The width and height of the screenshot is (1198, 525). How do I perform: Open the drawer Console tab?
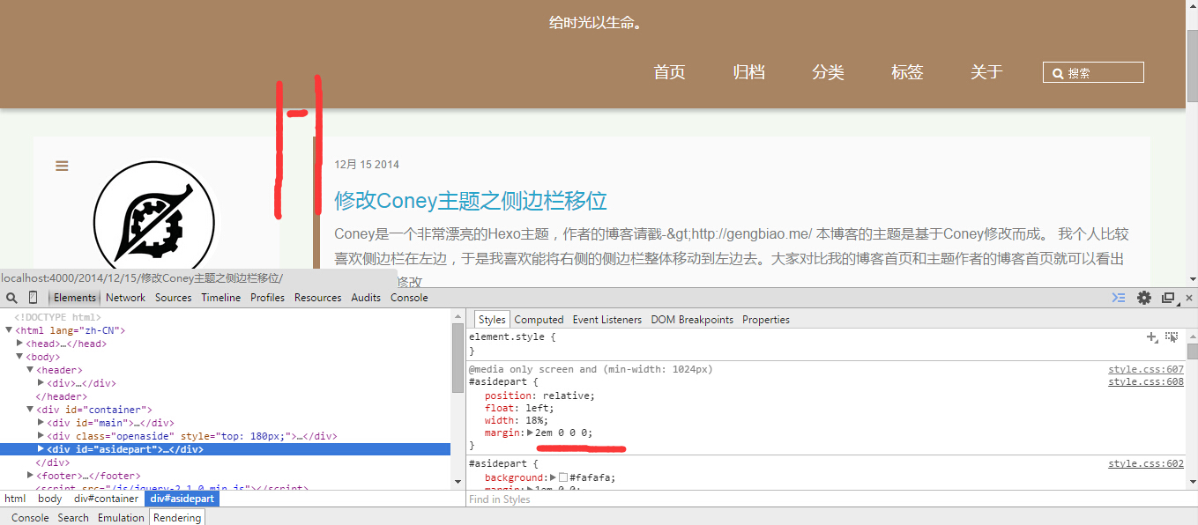(30, 518)
